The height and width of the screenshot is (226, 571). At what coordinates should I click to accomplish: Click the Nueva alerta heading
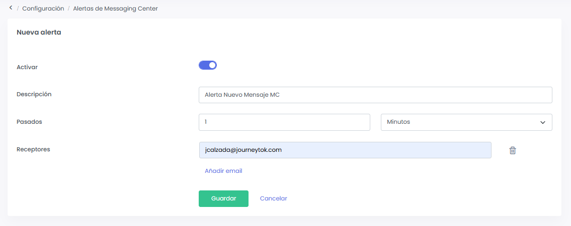pos(39,33)
